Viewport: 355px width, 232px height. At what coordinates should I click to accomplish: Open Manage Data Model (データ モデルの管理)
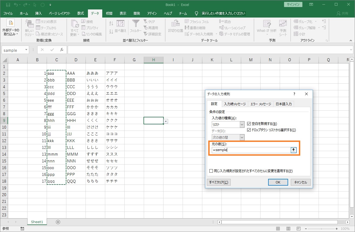(x=235, y=34)
